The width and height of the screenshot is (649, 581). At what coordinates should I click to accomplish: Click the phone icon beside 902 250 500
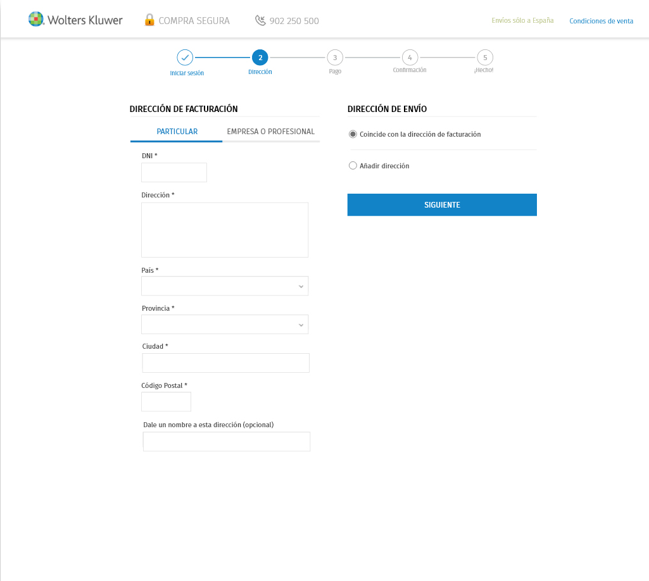point(260,20)
